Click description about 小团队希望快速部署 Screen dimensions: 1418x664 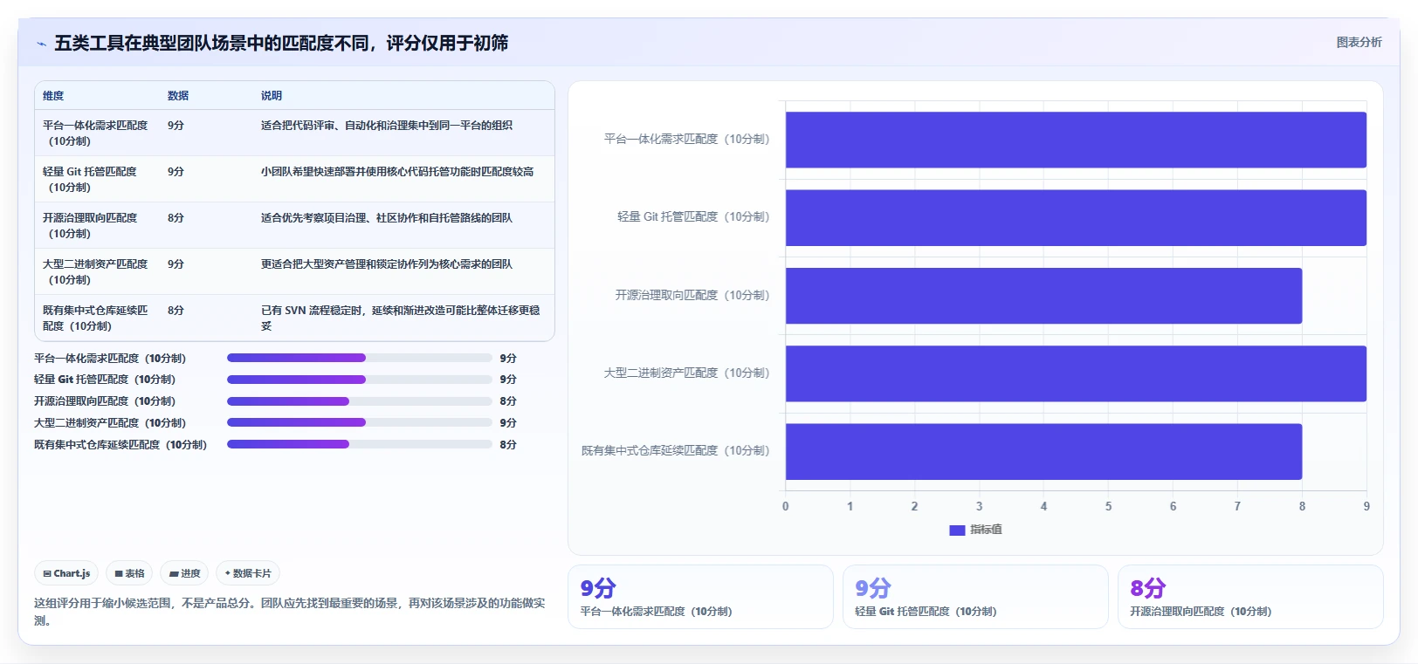click(397, 172)
